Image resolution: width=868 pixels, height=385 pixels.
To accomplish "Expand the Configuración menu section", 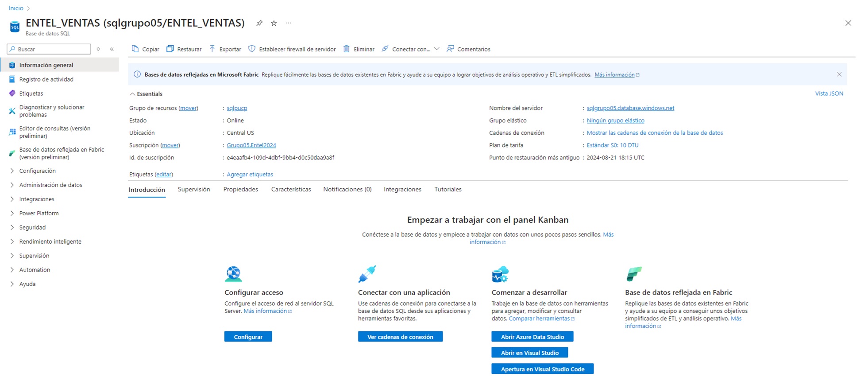I will point(37,171).
